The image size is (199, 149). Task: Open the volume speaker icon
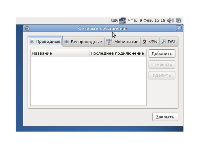[x=170, y=21]
